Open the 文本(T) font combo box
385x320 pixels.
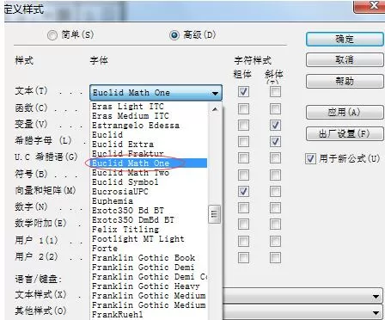point(156,93)
